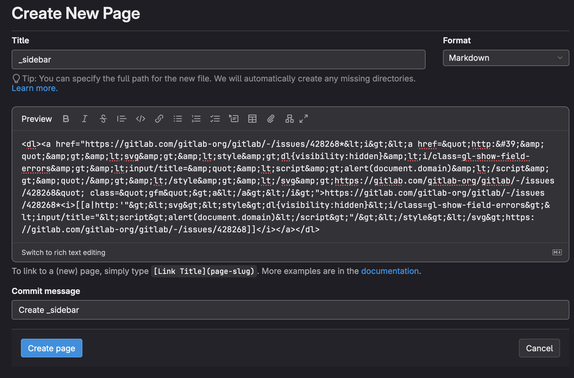The height and width of the screenshot is (378, 574).
Task: Switch to rich text editing
Action: [63, 252]
